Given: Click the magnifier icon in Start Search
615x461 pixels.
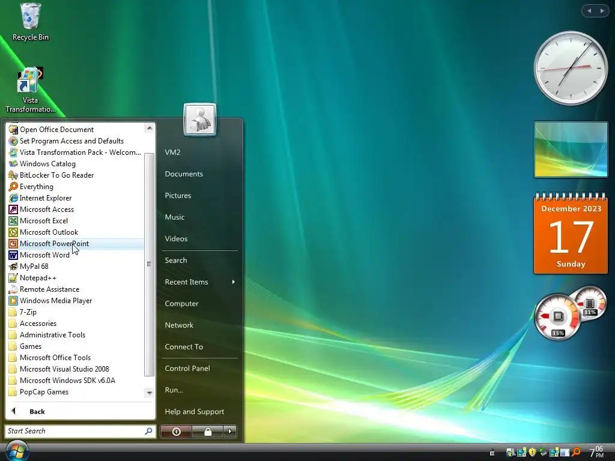Looking at the screenshot, I should click(x=148, y=431).
